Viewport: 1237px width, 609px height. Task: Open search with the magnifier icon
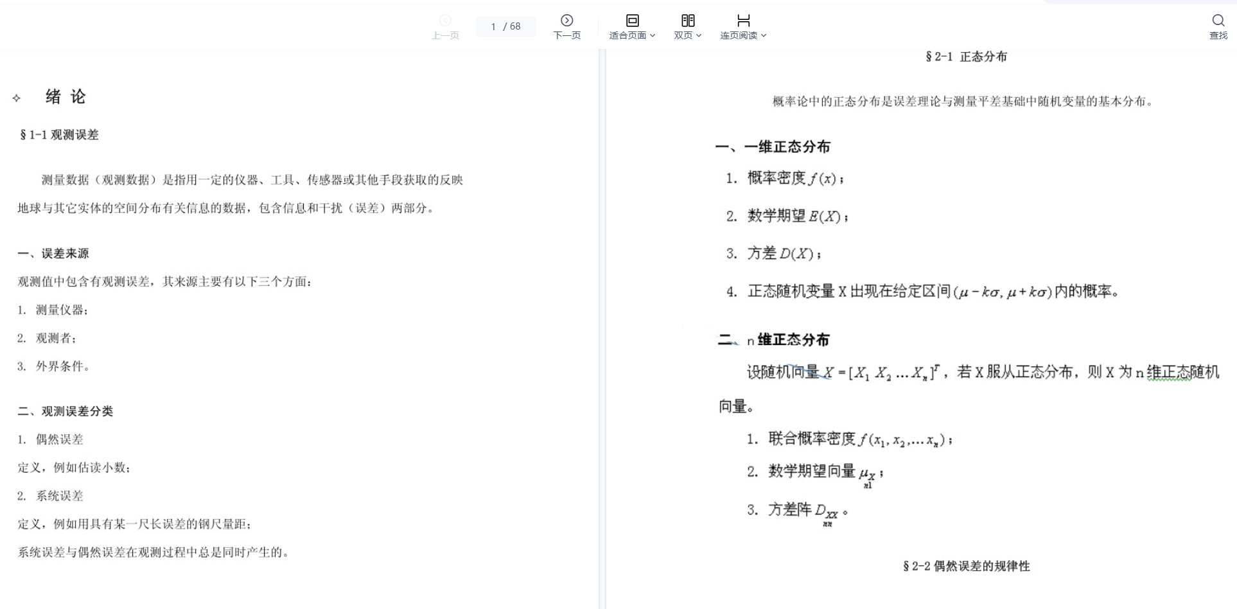[1218, 21]
